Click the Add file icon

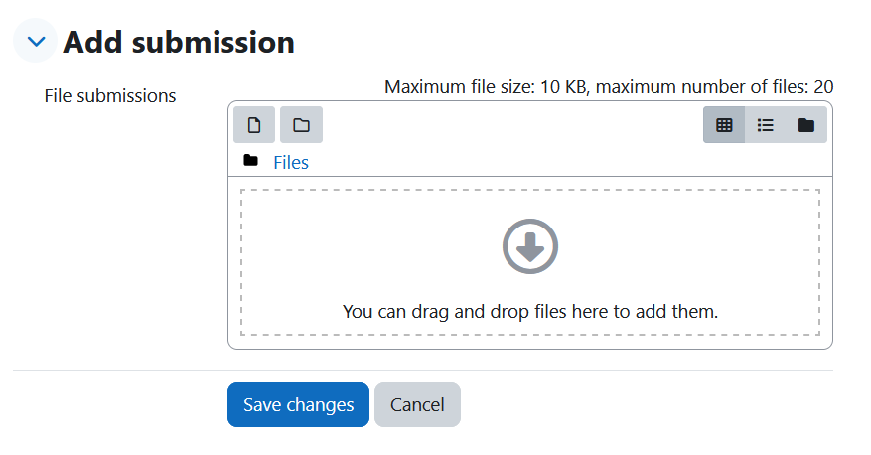click(254, 125)
